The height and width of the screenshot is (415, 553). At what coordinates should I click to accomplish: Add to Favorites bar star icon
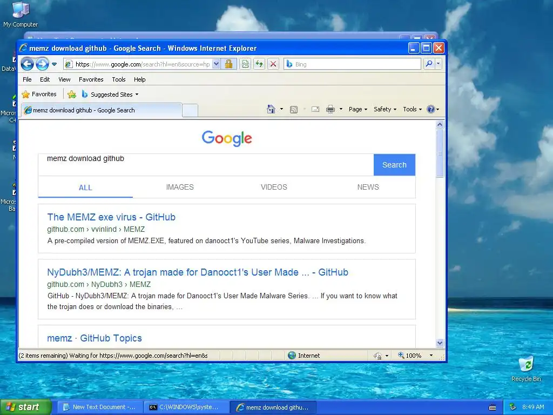(72, 94)
